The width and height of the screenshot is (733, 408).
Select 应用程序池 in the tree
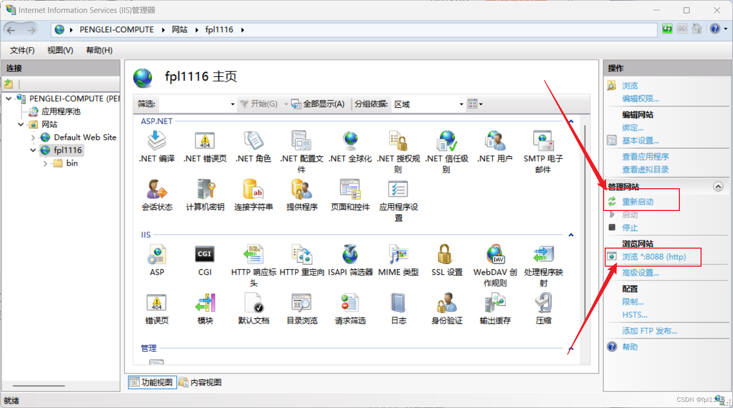coord(61,111)
